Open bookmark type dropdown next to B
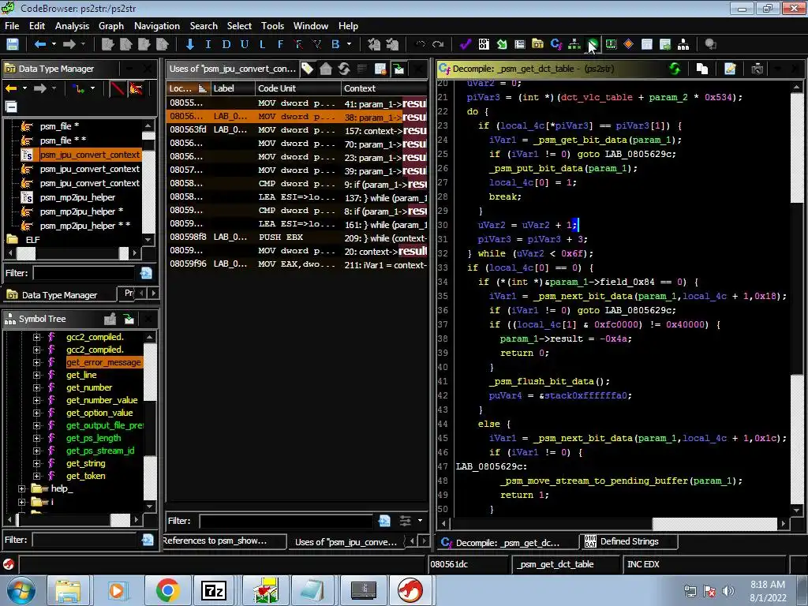Screen dimensions: 808x606 click(x=350, y=44)
